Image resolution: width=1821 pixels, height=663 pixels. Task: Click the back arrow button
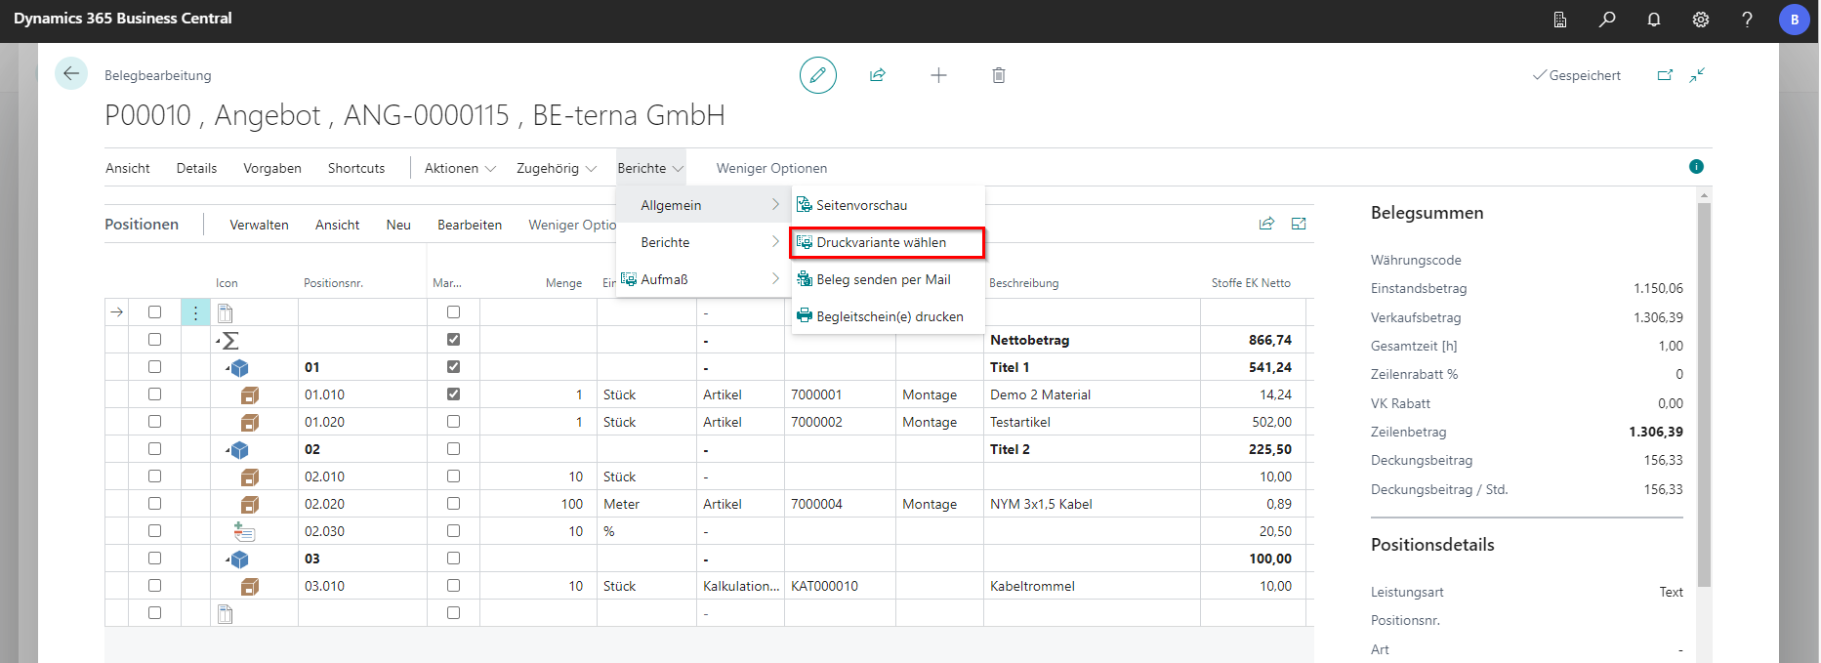[71, 74]
